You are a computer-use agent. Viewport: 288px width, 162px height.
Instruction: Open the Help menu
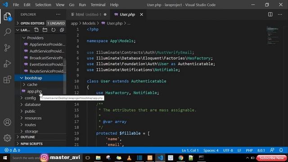coord(114,5)
